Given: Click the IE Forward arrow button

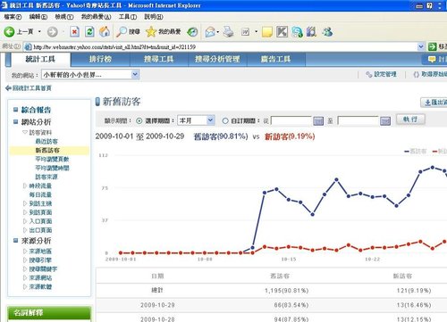Looking at the screenshot, I should coord(53,32).
